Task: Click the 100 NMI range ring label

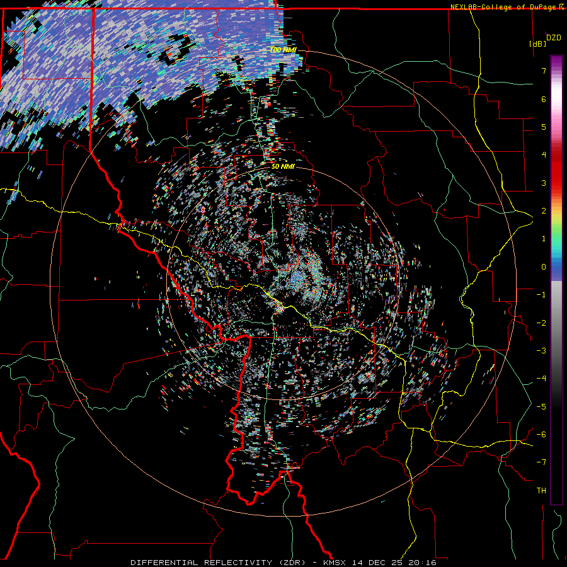Action: pyautogui.click(x=283, y=50)
